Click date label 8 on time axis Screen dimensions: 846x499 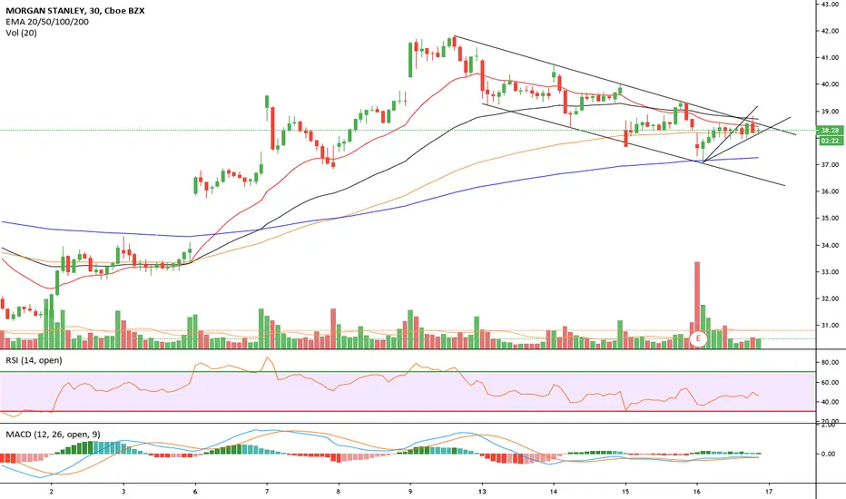click(339, 492)
